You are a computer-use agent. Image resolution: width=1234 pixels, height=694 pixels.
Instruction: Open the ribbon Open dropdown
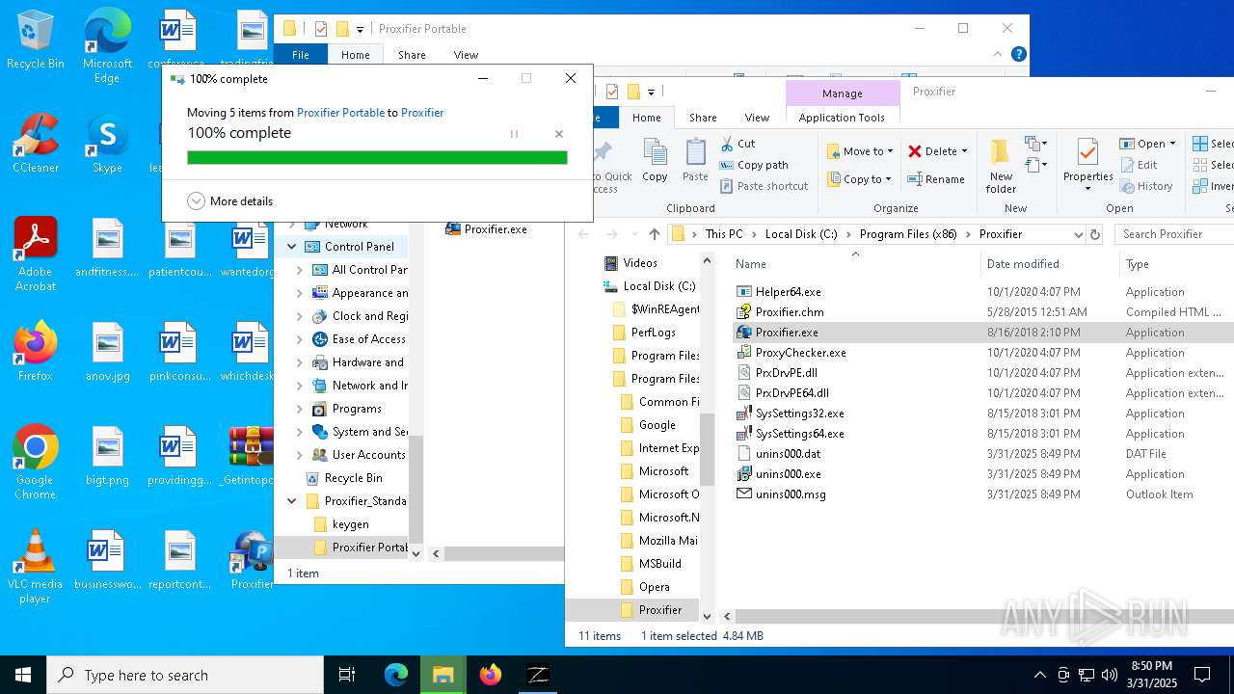pyautogui.click(x=1148, y=144)
